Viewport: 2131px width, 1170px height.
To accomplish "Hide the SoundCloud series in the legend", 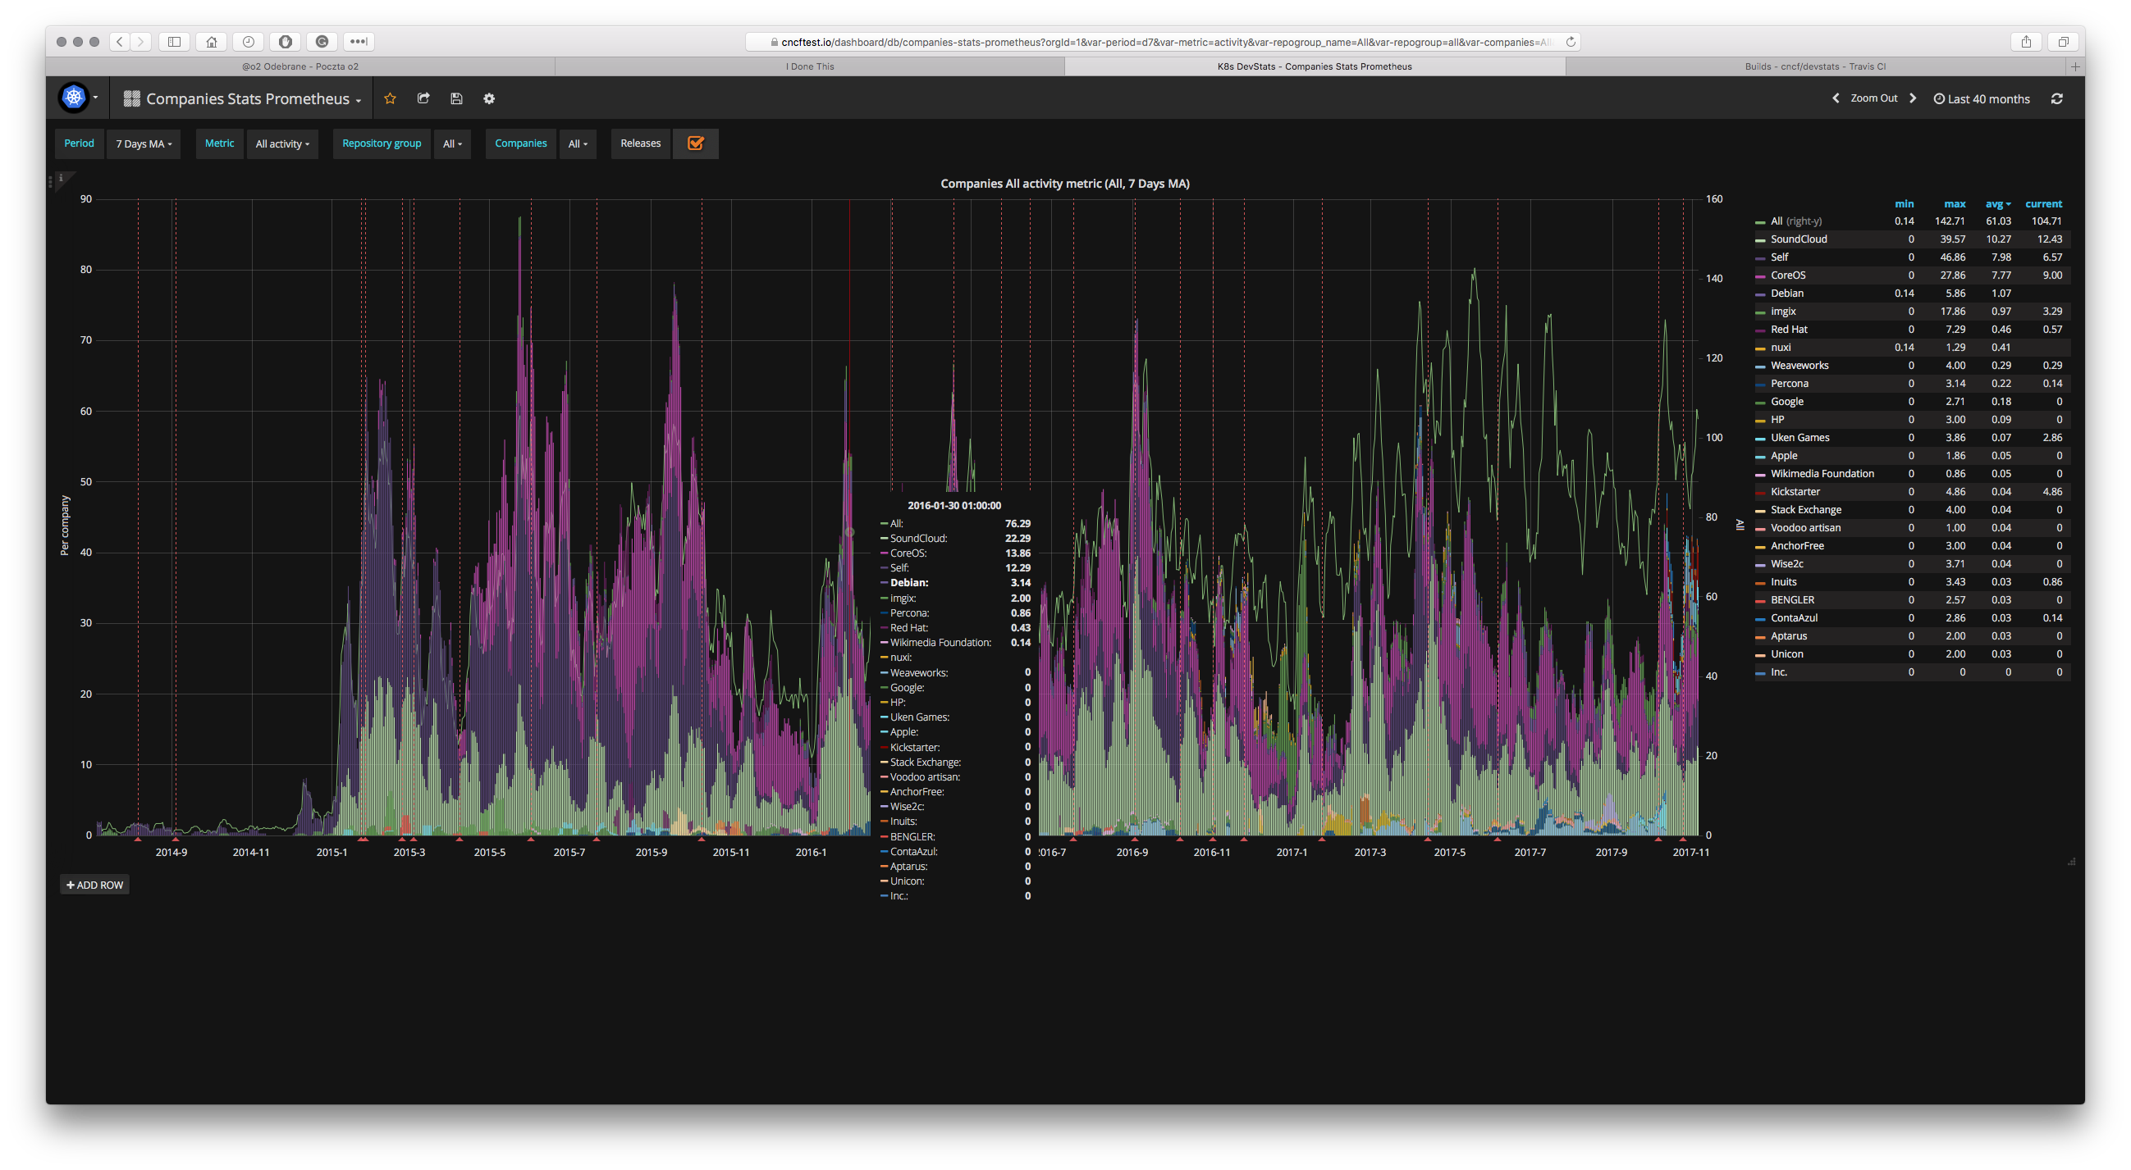I will [x=1799, y=239].
